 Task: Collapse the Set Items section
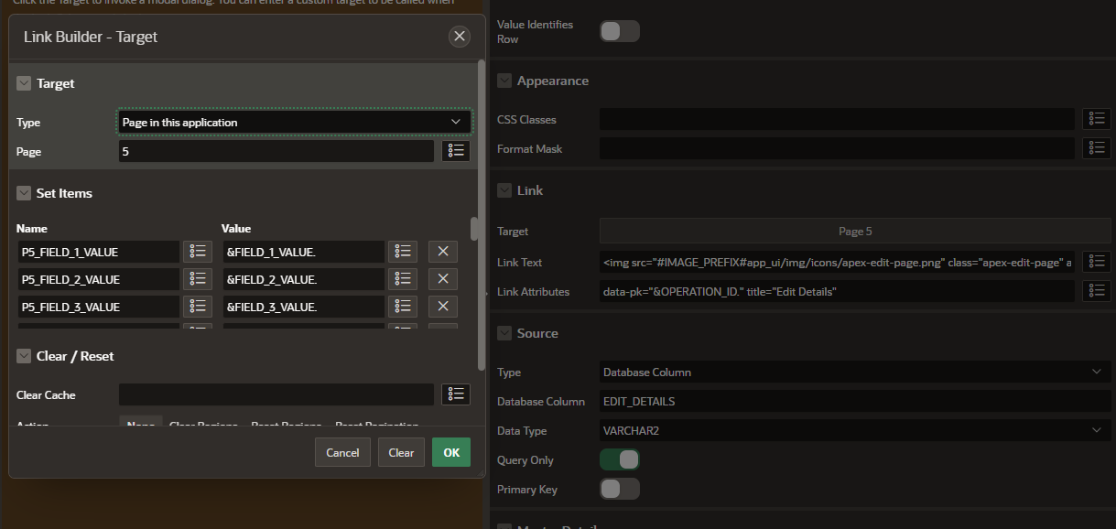(24, 193)
